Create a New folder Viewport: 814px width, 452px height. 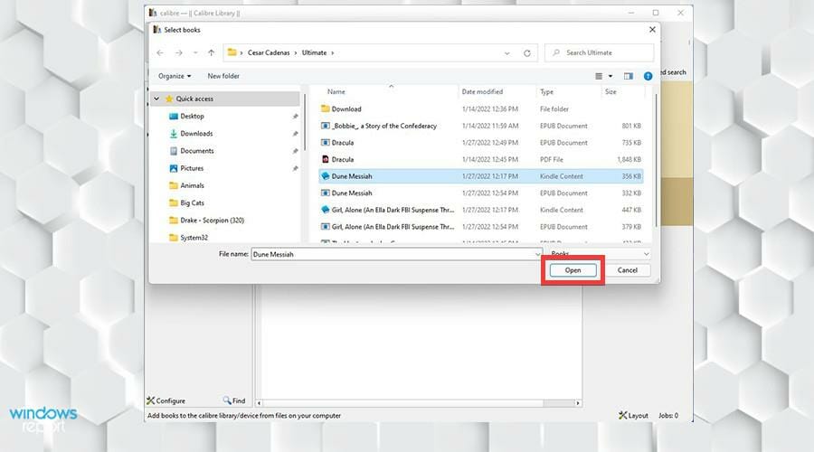point(223,76)
